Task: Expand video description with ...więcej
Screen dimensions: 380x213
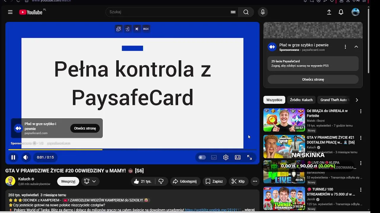Action: tap(248, 210)
